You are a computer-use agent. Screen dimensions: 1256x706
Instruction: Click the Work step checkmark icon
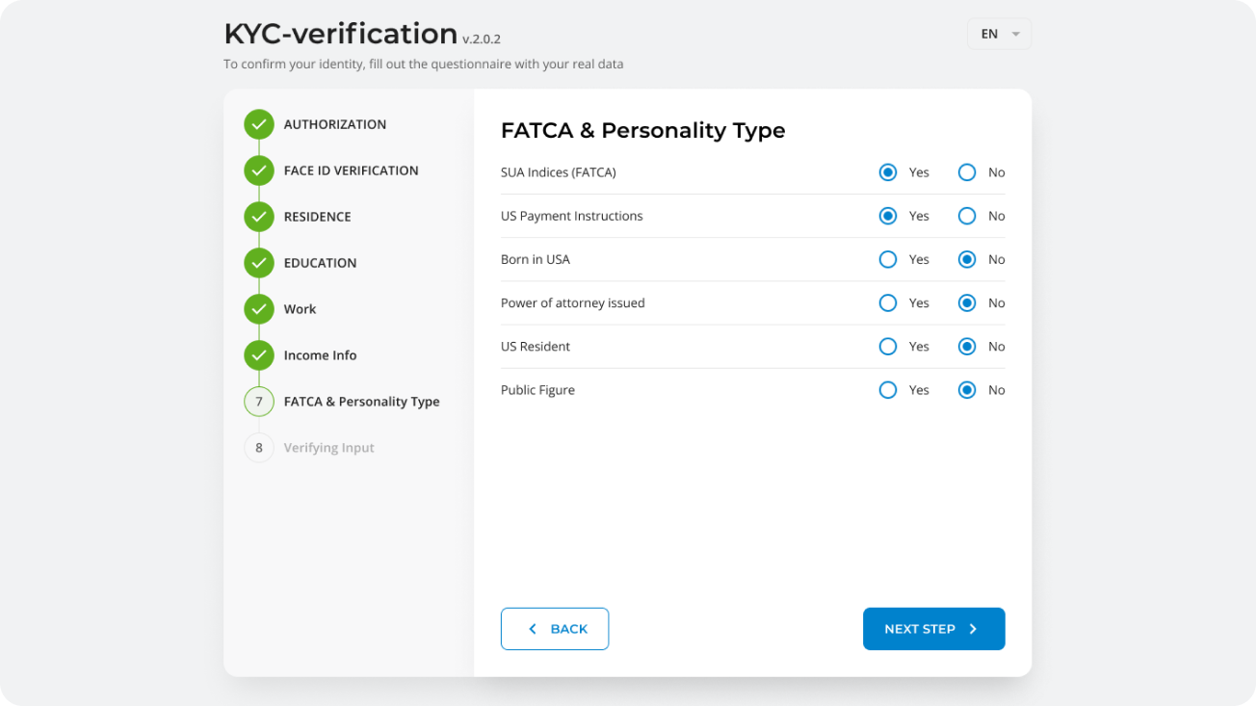pyautogui.click(x=258, y=309)
